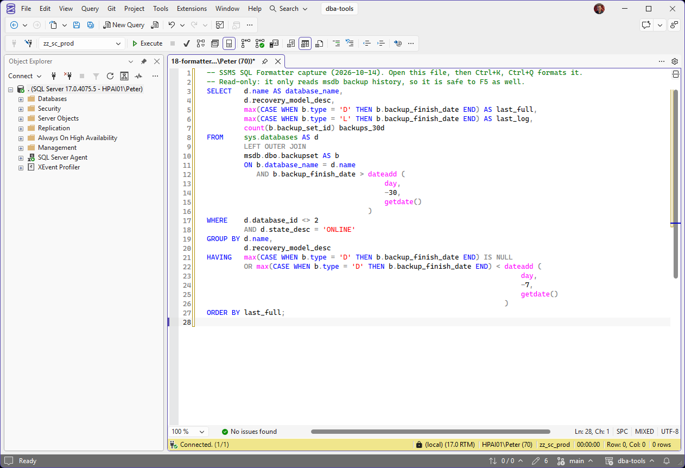Collapse the server root node
The width and height of the screenshot is (685, 468).
(11, 89)
